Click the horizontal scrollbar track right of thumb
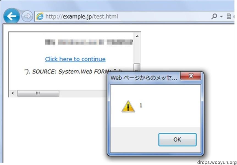Image resolution: width=237 pixels, height=165 pixels. point(83,93)
